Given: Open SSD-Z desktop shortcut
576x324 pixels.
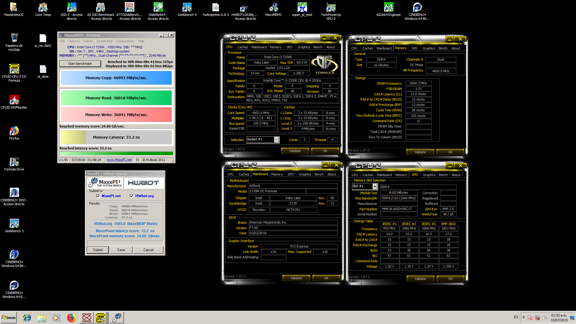Looking at the screenshot, I should pos(72,11).
